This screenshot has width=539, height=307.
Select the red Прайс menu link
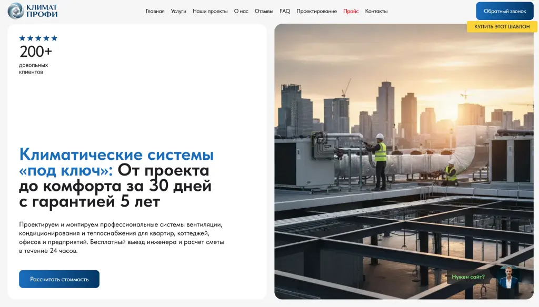pos(351,11)
